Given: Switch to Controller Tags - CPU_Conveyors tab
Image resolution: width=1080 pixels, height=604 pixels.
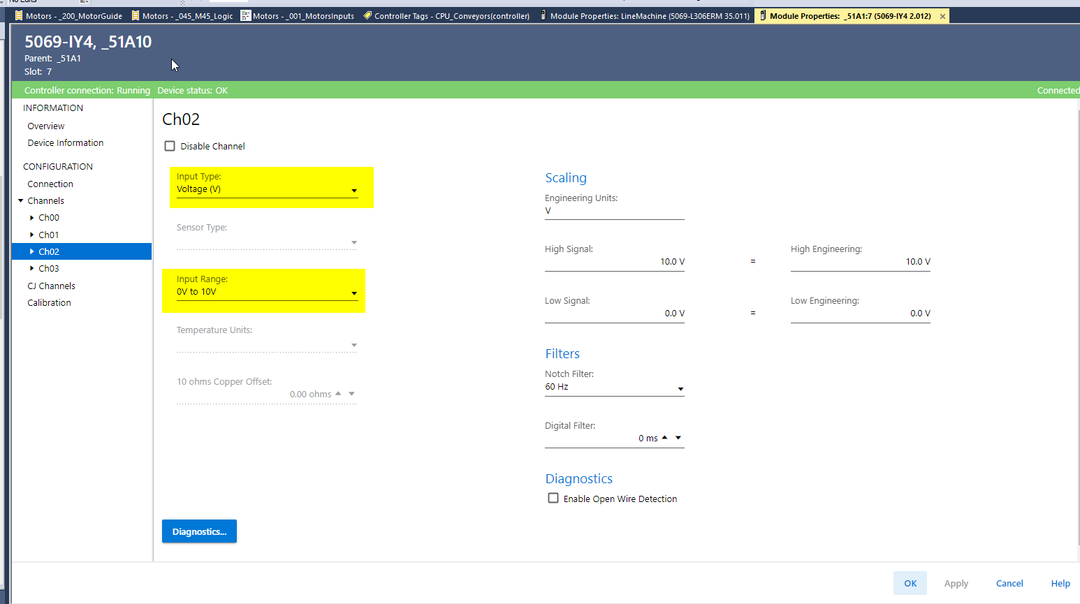Looking at the screenshot, I should click(446, 16).
